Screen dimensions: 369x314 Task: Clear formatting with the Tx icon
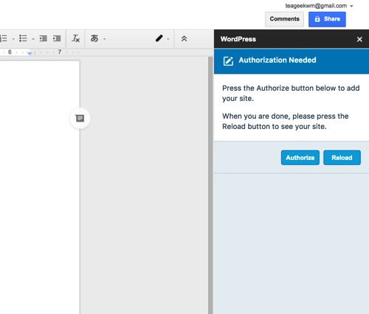(x=75, y=38)
